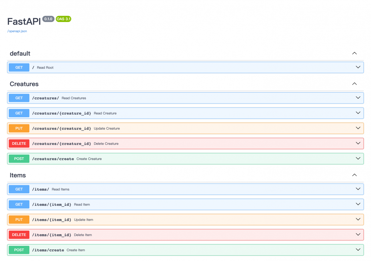Image resolution: width=371 pixels, height=261 pixels.
Task: Click the DELETE button for Delete Creature
Action: (19, 143)
